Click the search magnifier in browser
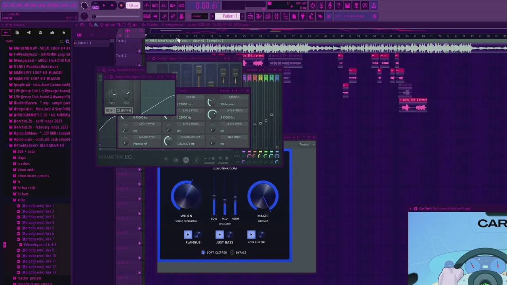Image resolution: width=507 pixels, height=285 pixels. pyautogui.click(x=67, y=42)
